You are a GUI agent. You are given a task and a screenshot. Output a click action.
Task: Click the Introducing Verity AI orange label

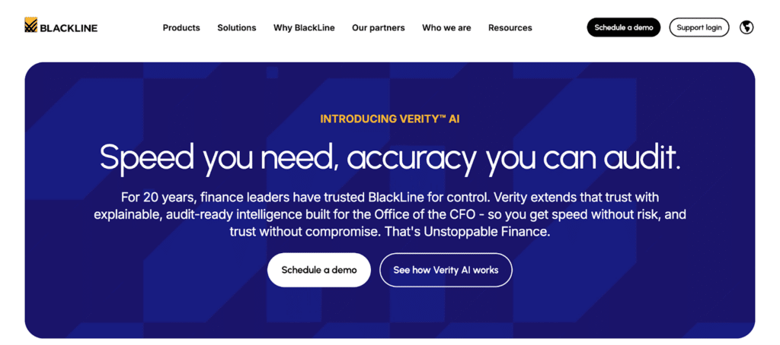pyautogui.click(x=390, y=119)
